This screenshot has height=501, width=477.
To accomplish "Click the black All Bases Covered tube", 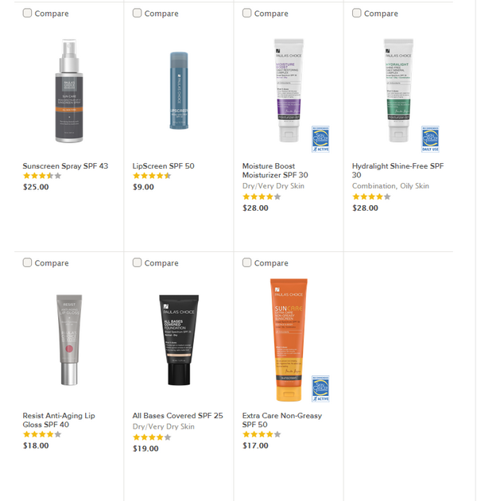I will click(x=179, y=340).
